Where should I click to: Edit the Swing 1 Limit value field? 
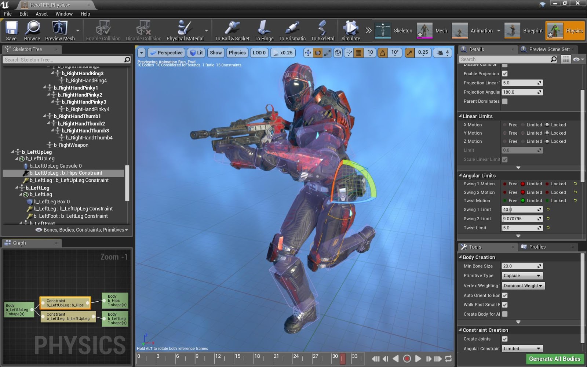click(x=522, y=210)
